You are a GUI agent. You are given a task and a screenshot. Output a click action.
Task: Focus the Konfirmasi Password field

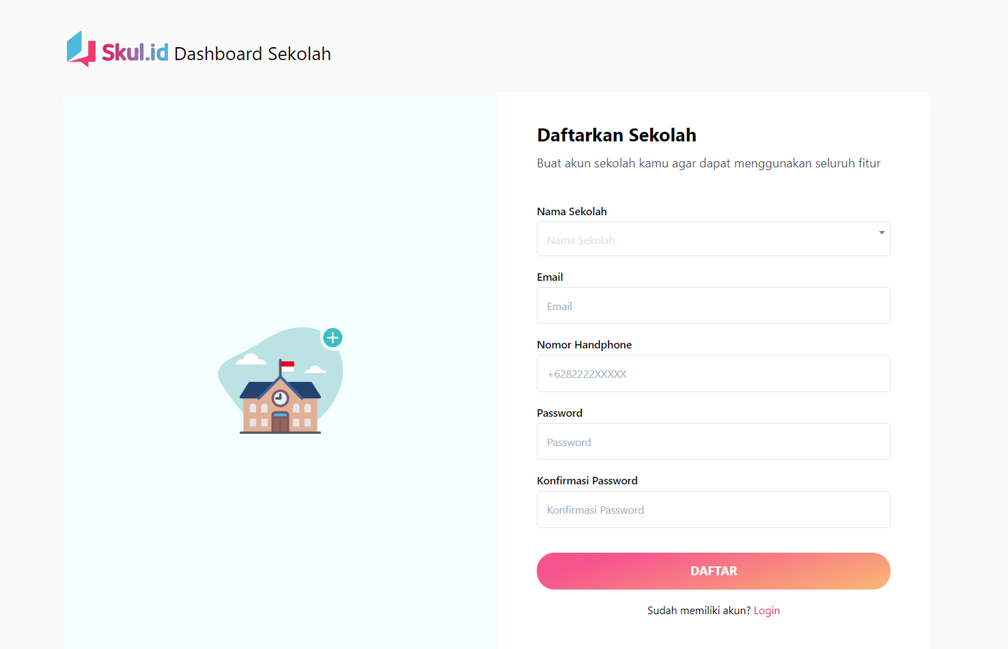click(x=713, y=510)
